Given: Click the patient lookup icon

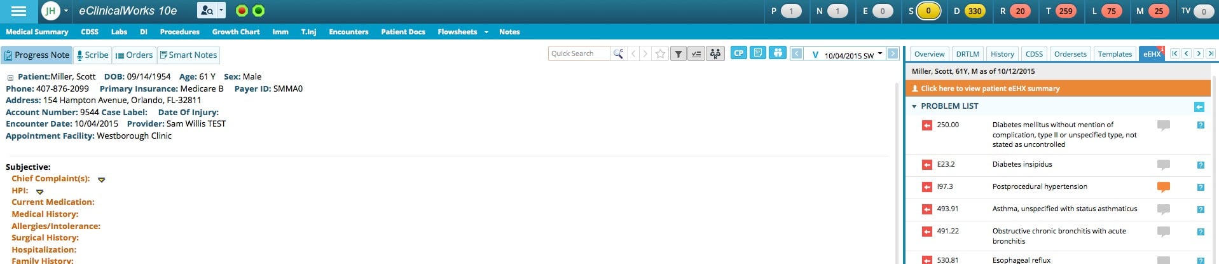Looking at the screenshot, I should tap(207, 11).
